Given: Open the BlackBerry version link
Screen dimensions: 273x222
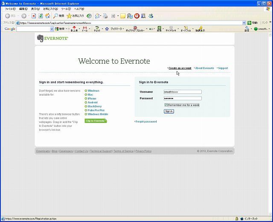Looking at the screenshot, I should coord(95,106).
